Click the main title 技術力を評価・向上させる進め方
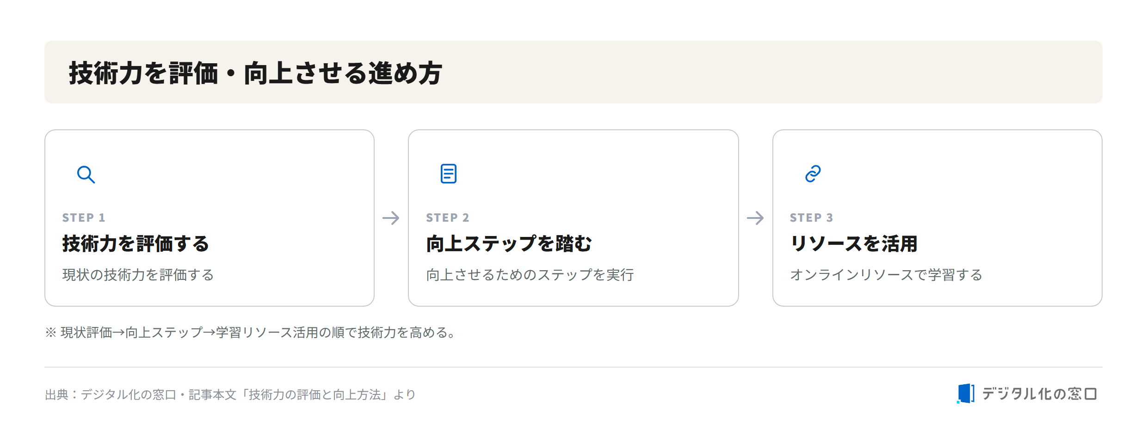This screenshot has width=1147, height=448. click(255, 73)
